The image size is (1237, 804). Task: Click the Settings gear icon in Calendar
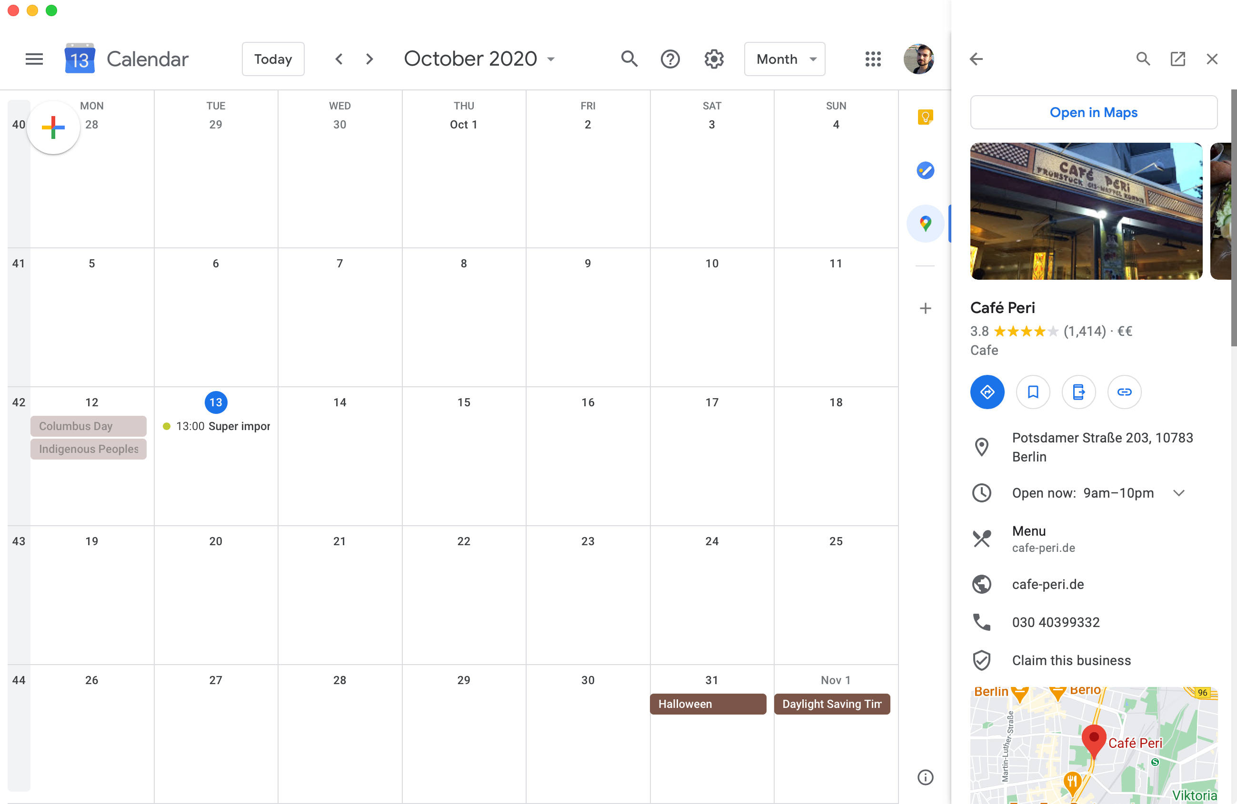tap(714, 59)
